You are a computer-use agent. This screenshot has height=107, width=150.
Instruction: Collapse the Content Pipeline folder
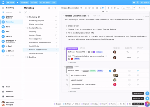[26, 28]
